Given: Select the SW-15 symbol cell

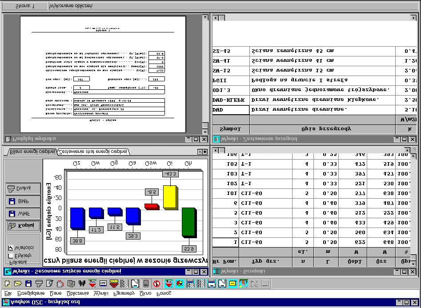Looking at the screenshot, I should point(231,71).
